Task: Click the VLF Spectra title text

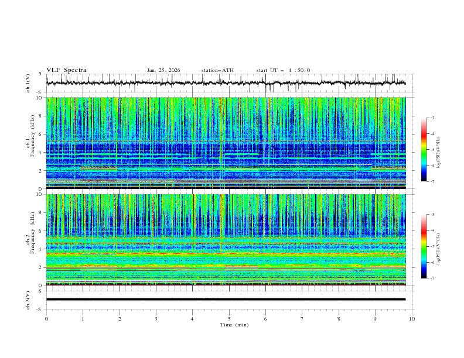Action: tap(66, 70)
